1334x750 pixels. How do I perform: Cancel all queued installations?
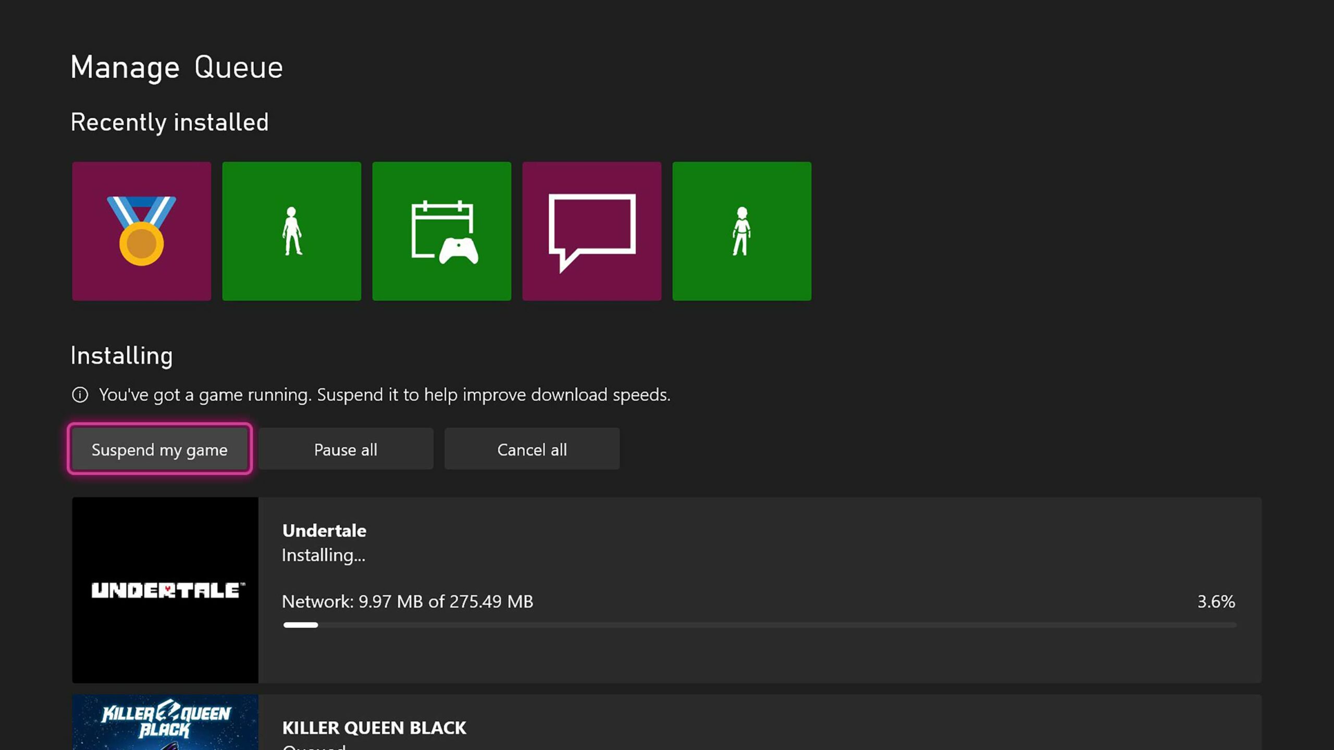pyautogui.click(x=532, y=449)
